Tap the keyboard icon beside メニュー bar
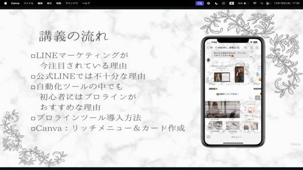The width and height of the screenshot is (303, 170). (x=208, y=137)
